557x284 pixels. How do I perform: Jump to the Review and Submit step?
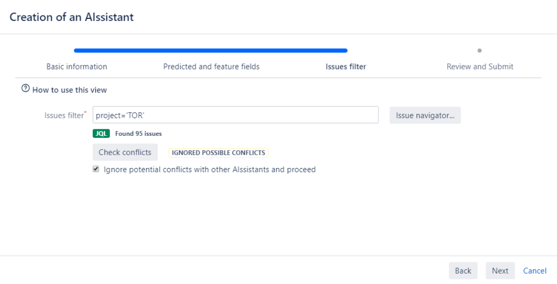480,66
